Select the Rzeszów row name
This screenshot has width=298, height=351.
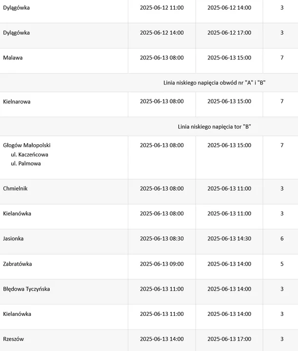pos(13,339)
